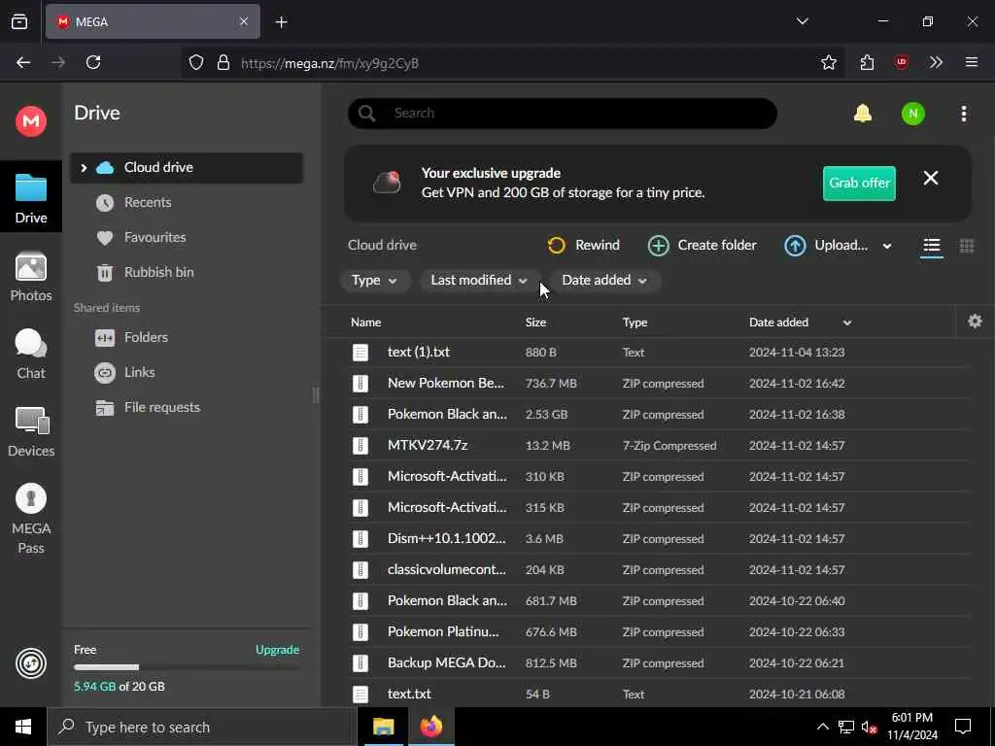Open Rubbish bin
995x746 pixels.
point(158,272)
